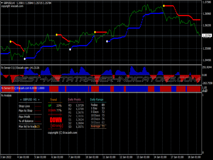Select the GBPUSD,H1 chart title text
The height and width of the screenshot is (160, 213).
pyautogui.click(x=9, y=3)
